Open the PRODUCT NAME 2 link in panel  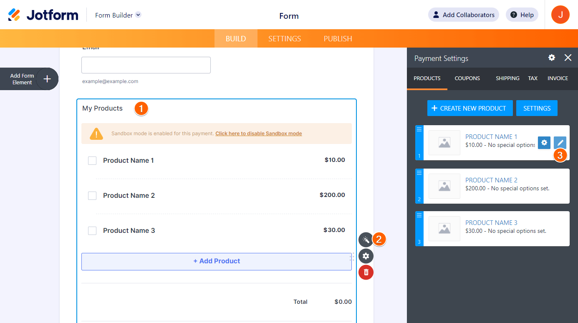click(x=491, y=180)
